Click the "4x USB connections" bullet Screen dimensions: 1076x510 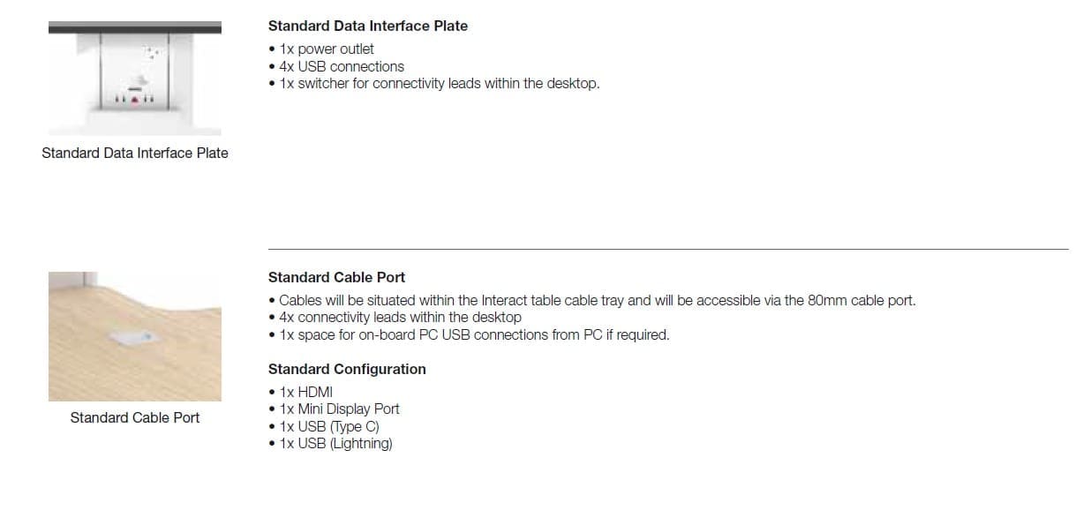[x=341, y=66]
